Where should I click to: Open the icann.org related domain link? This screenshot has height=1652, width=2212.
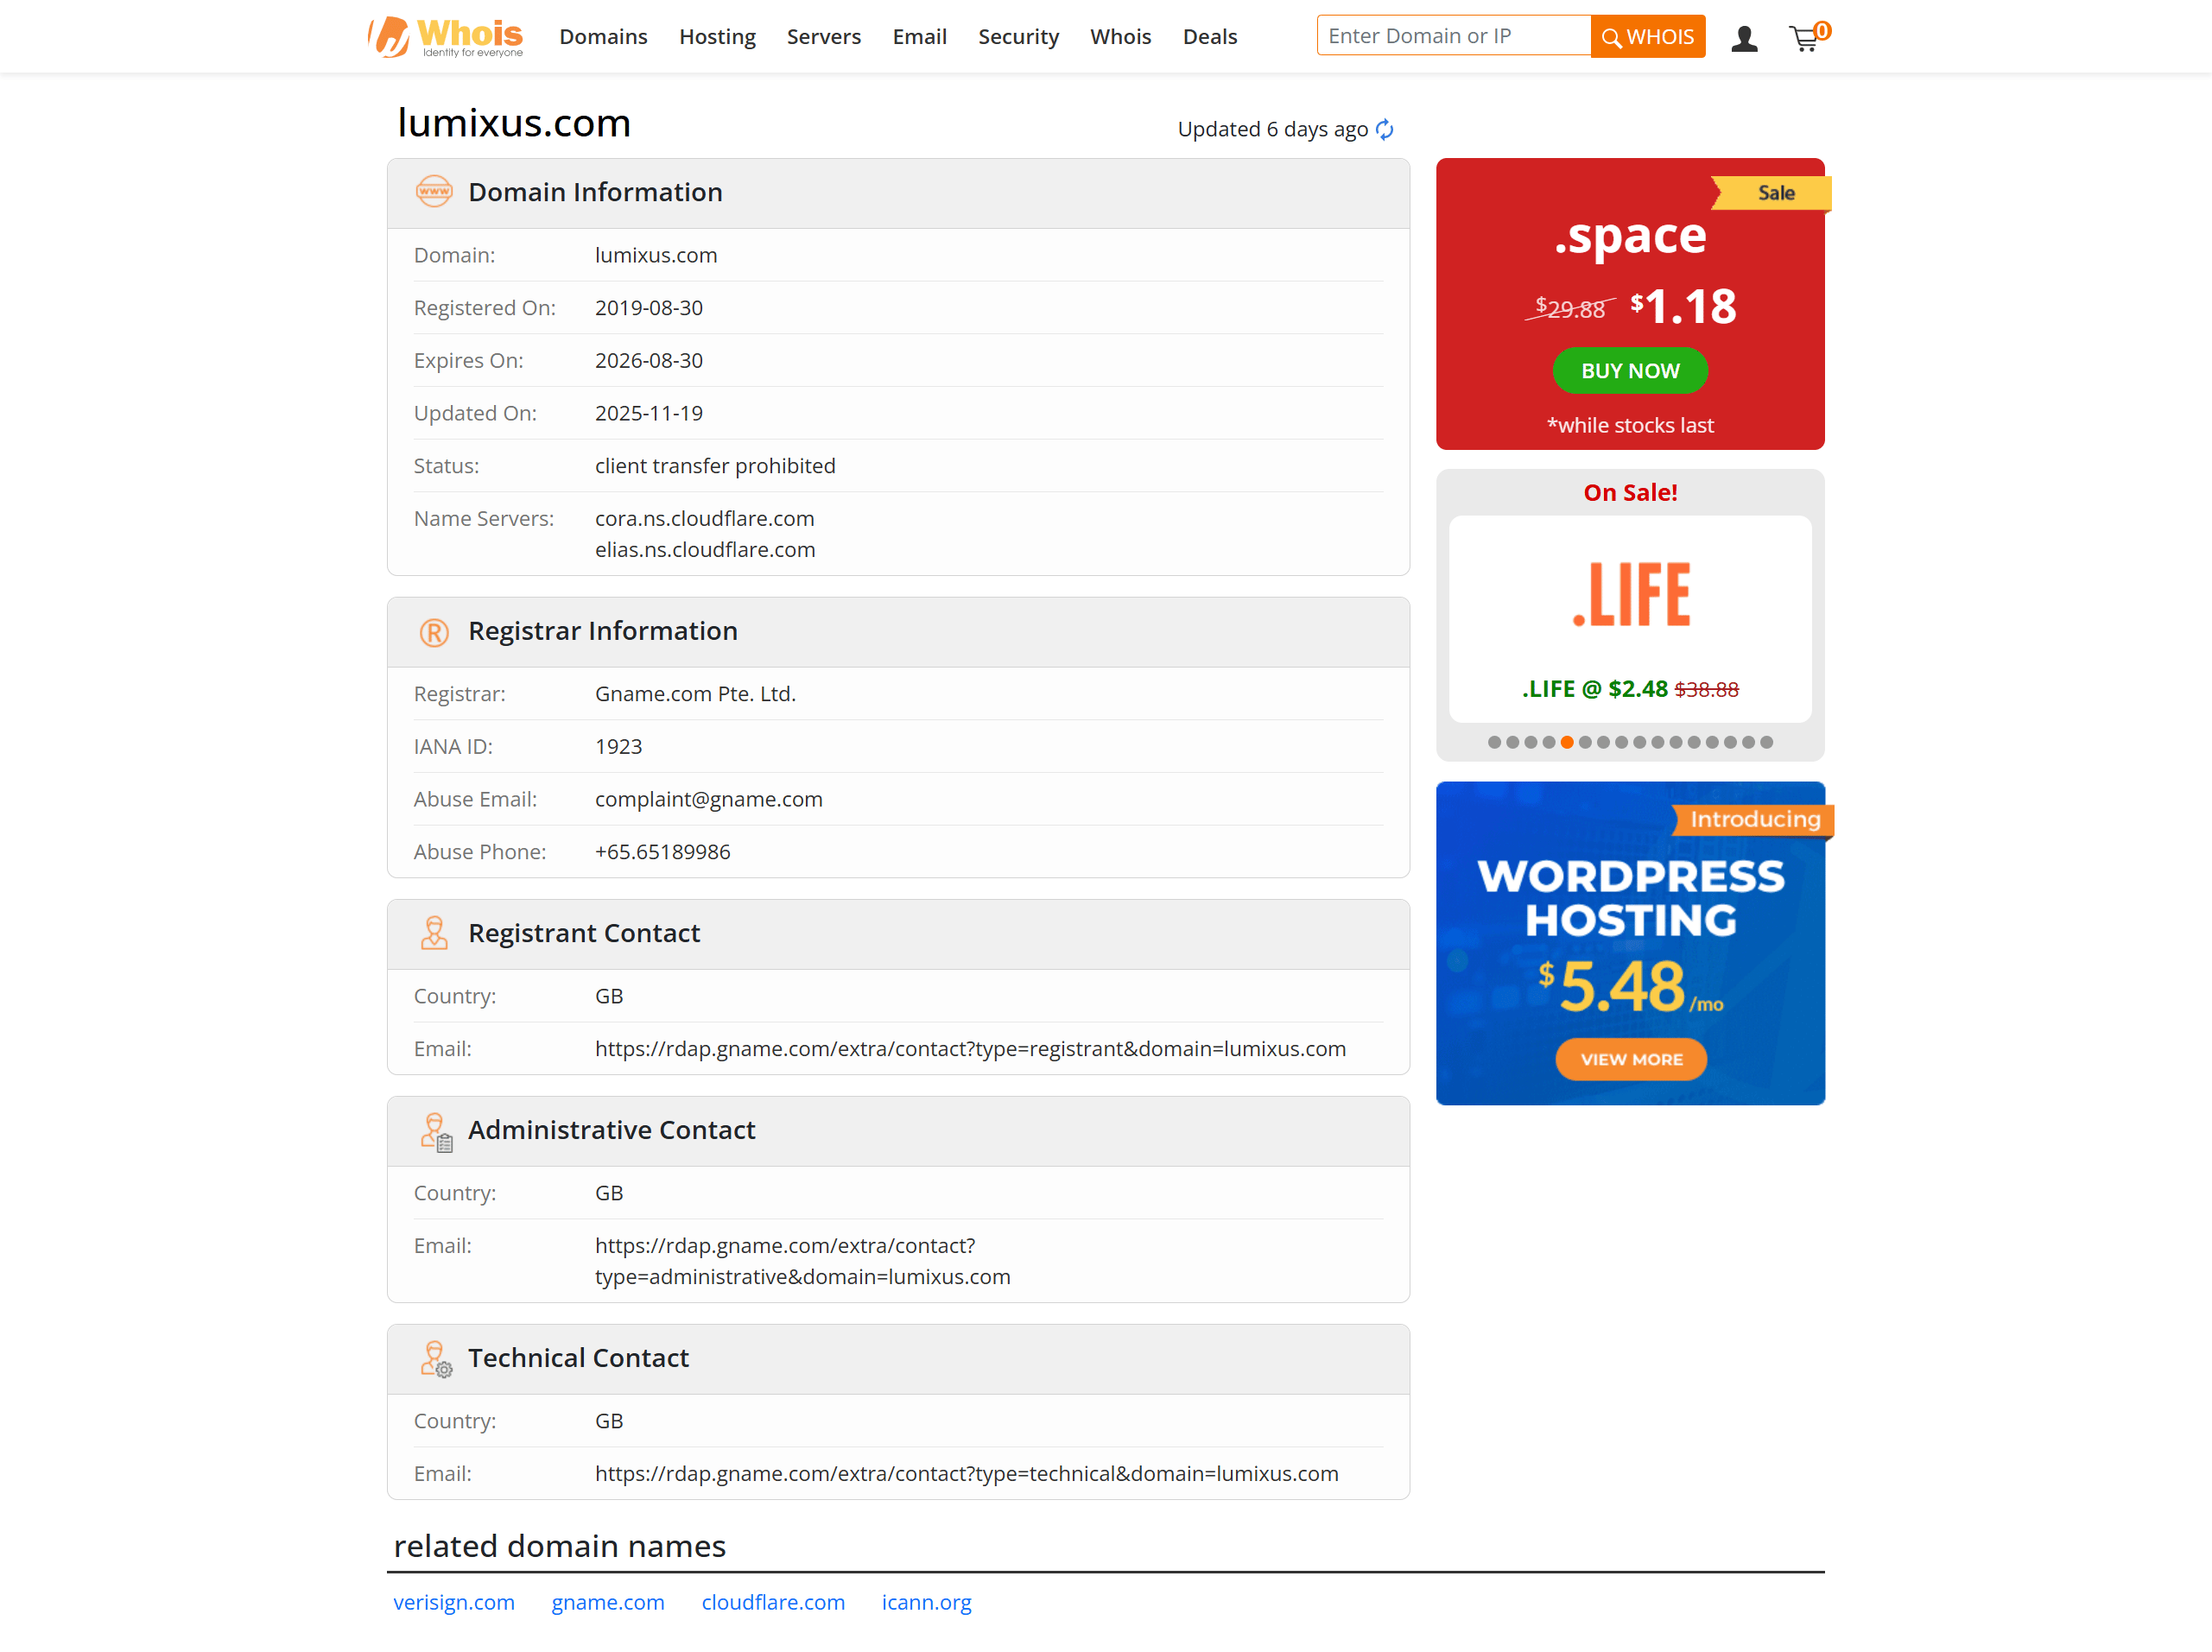(x=926, y=1602)
